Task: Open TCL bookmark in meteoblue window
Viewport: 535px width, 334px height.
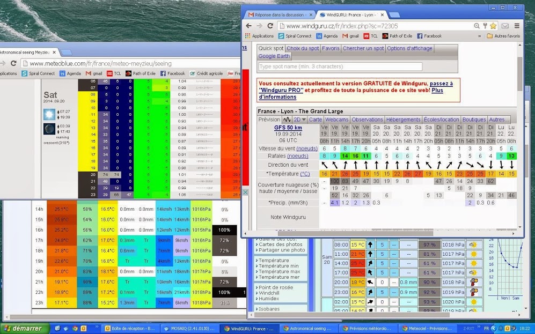Action: click(x=114, y=73)
